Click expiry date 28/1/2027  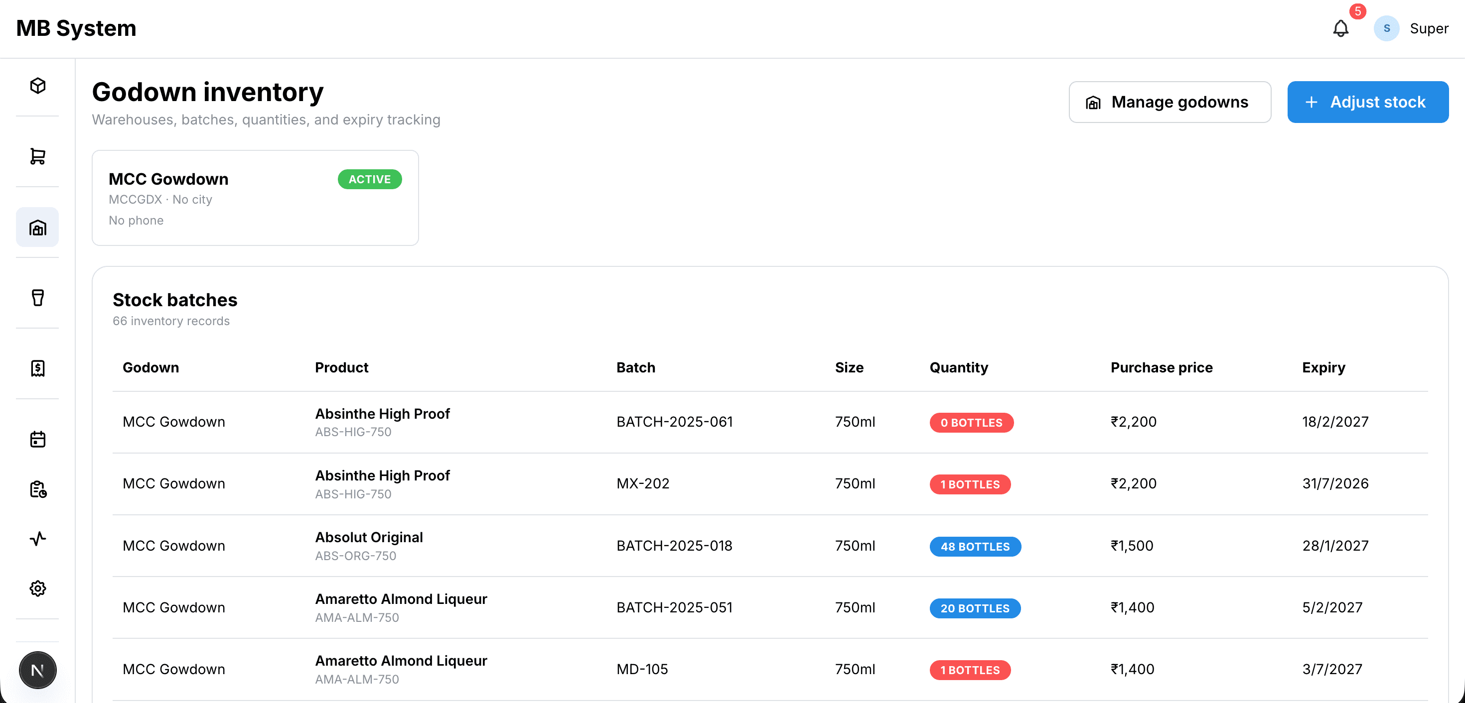pos(1335,546)
